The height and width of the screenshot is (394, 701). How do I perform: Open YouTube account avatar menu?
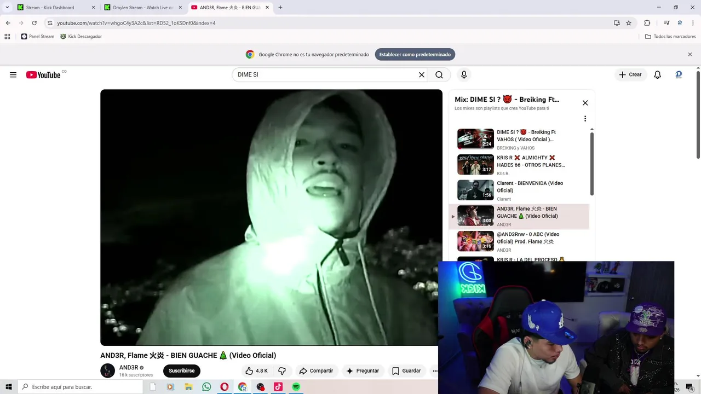[679, 75]
